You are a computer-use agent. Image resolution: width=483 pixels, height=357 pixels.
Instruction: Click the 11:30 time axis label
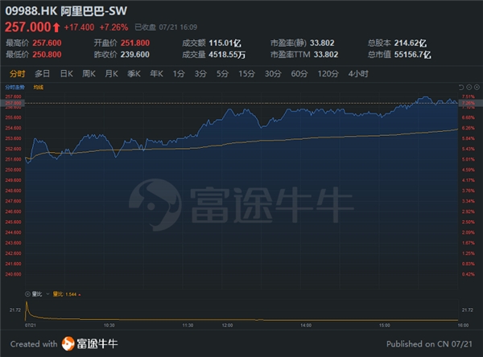coord(188,326)
